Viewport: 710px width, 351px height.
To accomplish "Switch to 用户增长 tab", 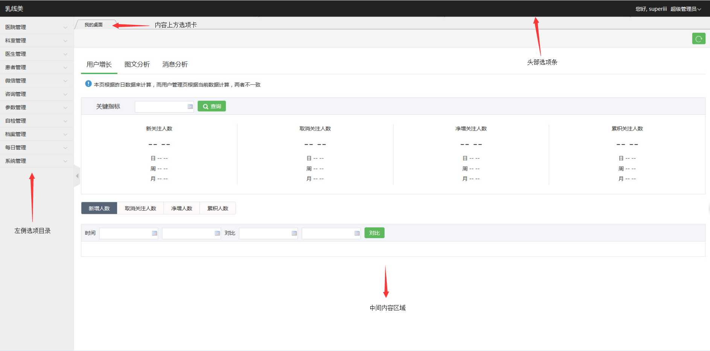I will pyautogui.click(x=99, y=64).
